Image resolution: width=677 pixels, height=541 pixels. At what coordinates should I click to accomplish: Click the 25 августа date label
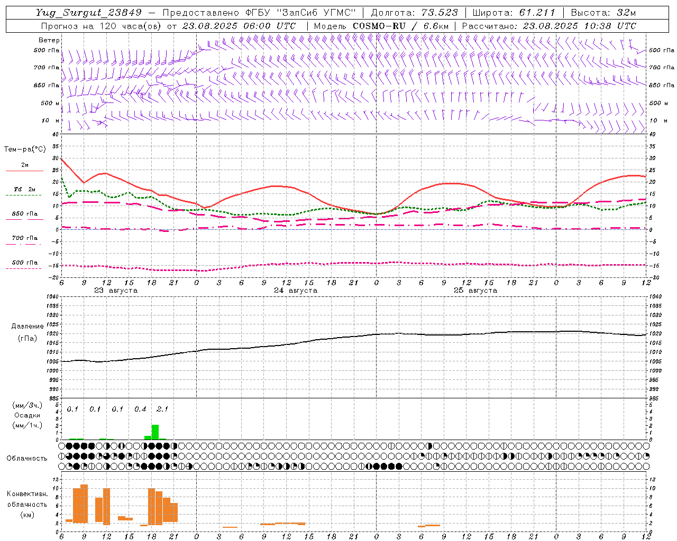tap(475, 291)
